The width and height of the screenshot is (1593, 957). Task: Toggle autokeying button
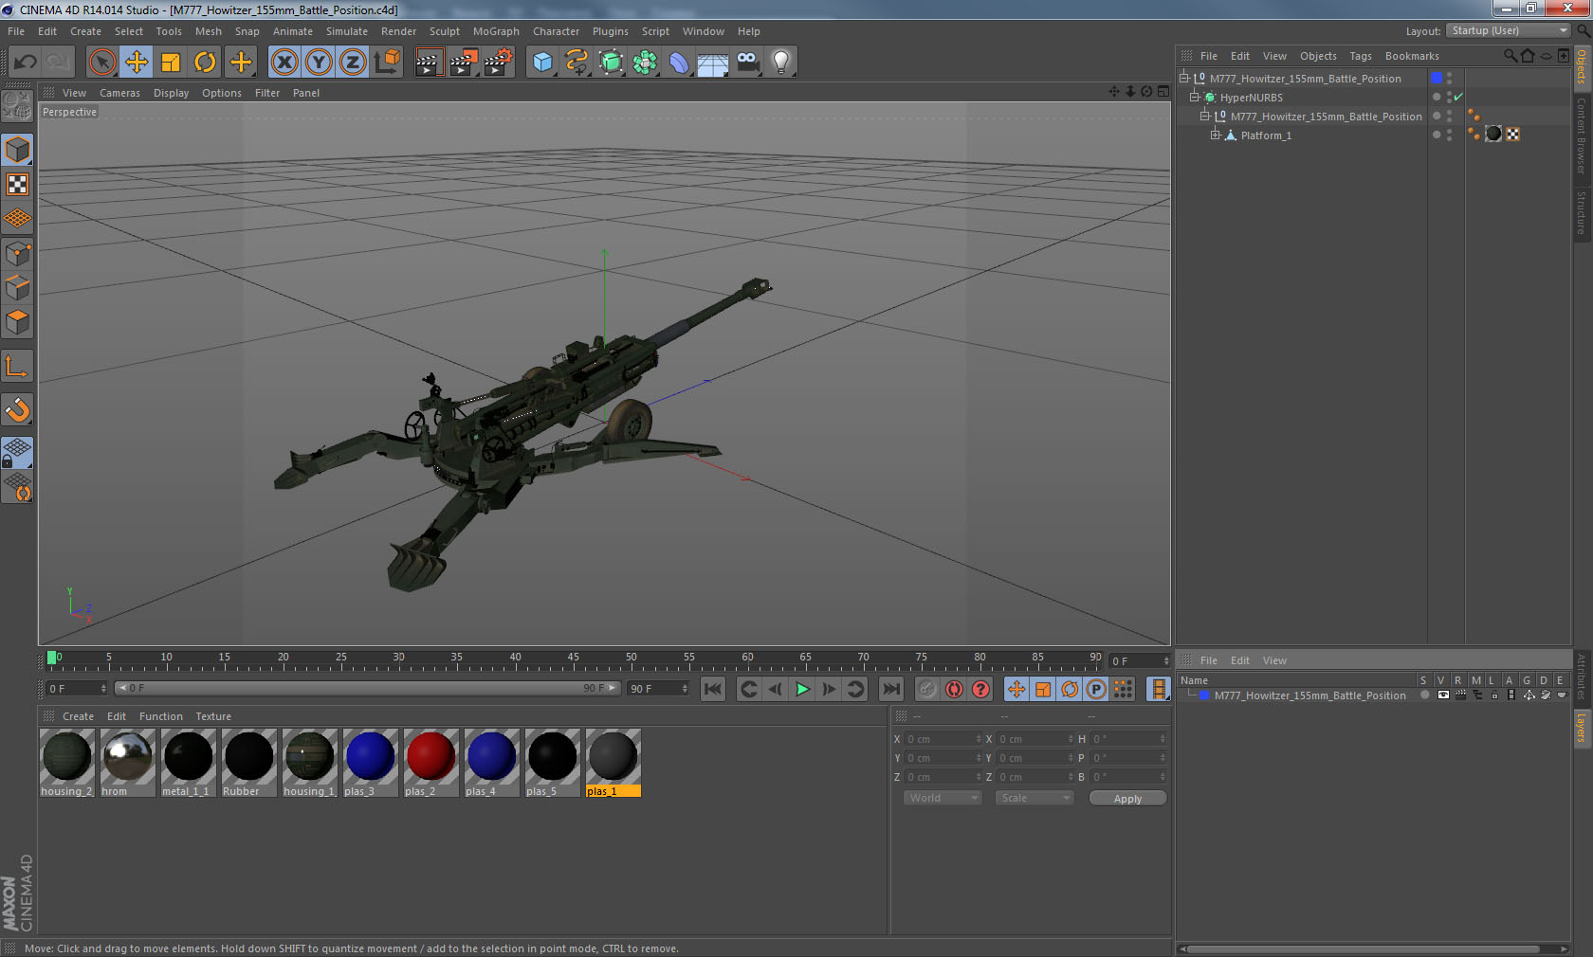pos(954,689)
